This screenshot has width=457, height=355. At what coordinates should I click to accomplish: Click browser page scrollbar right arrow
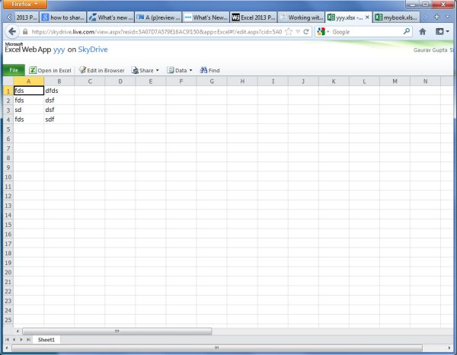[x=449, y=347]
